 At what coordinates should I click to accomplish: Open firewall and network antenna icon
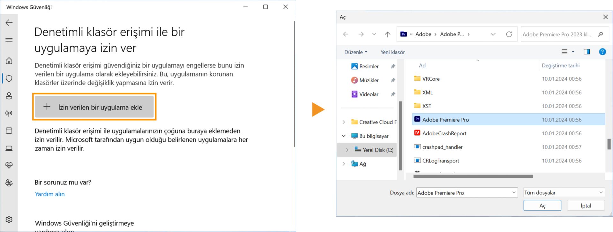(9, 113)
